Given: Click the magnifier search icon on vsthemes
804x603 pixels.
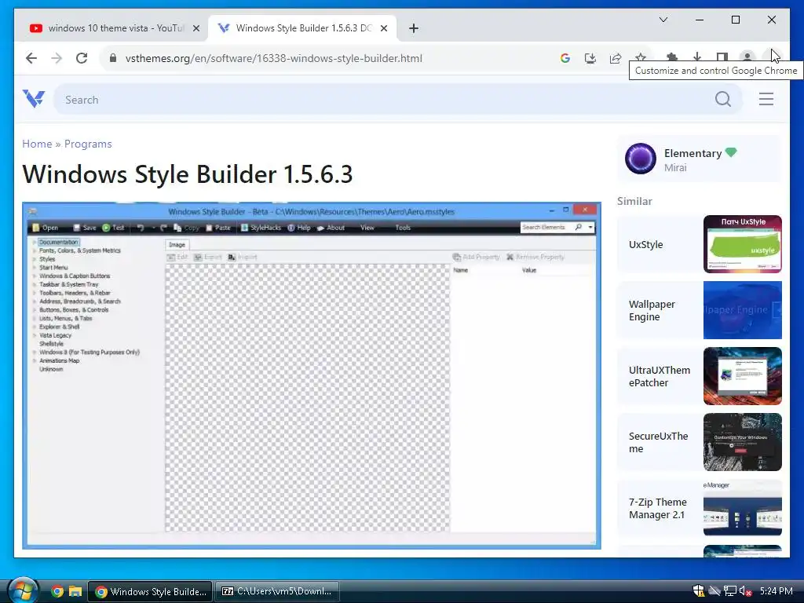Looking at the screenshot, I should click(723, 99).
